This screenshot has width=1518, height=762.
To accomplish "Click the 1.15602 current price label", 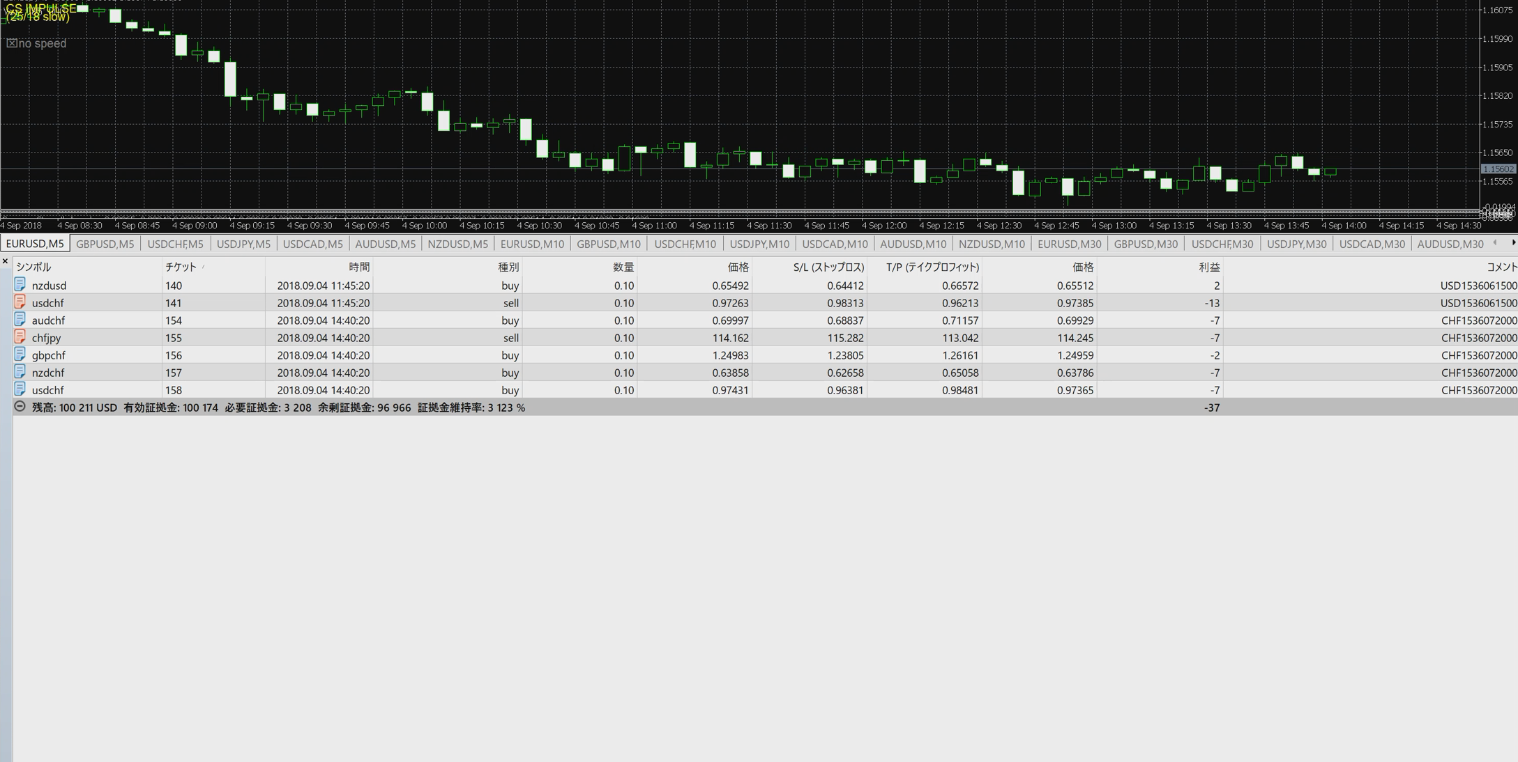I will pos(1497,169).
